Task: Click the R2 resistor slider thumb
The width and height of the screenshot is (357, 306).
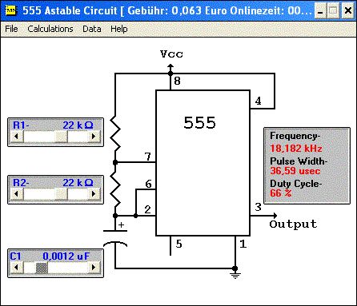Action: pos(61,194)
